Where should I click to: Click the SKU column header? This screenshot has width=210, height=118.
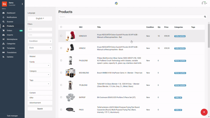click(x=81, y=27)
